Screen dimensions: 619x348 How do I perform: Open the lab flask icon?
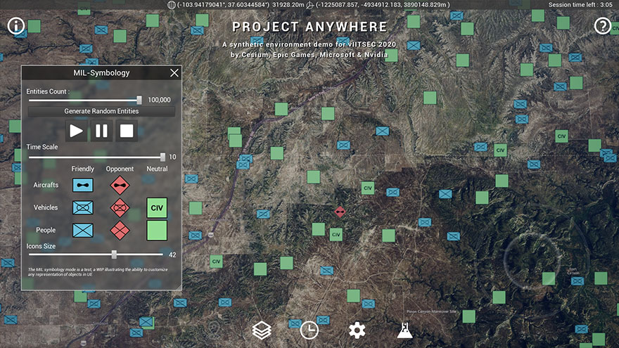404,330
